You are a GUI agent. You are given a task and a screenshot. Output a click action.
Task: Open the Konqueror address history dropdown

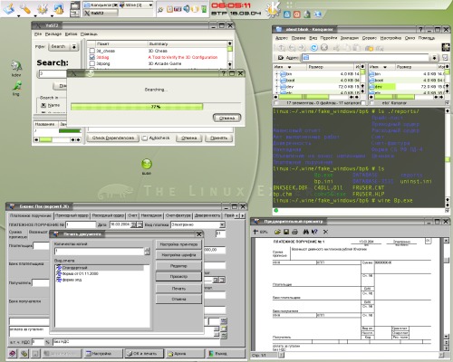coord(434,58)
